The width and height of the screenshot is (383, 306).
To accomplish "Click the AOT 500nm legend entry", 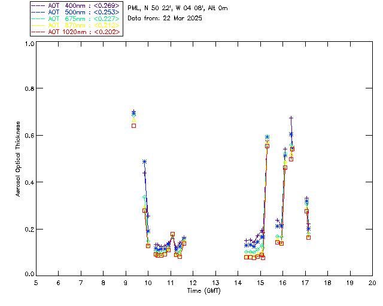I will tap(77, 12).
